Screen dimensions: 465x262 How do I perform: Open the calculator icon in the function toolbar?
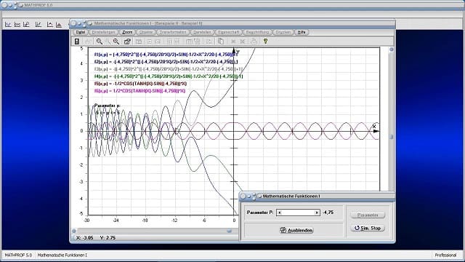77,41
